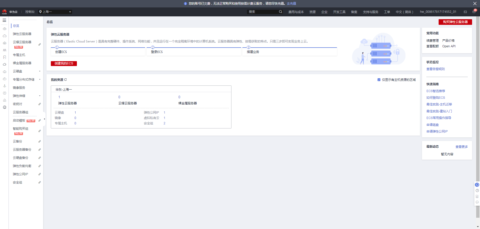The image size is (480, 229).
Task: Click the link icon beside 云耀云服务器
Action: click(40, 45)
